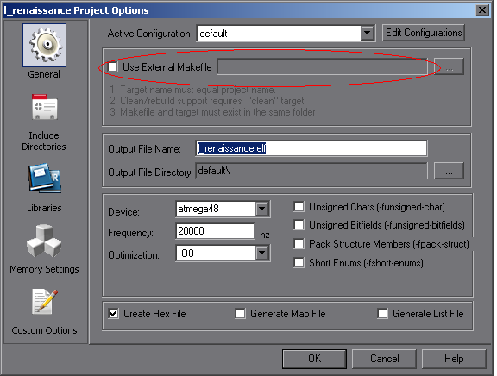The height and width of the screenshot is (376, 497).
Task: Browse for external makefile with ellipsis button
Action: [449, 66]
